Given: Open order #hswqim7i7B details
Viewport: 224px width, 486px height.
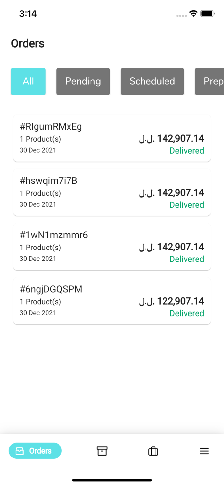Looking at the screenshot, I should coord(112,192).
